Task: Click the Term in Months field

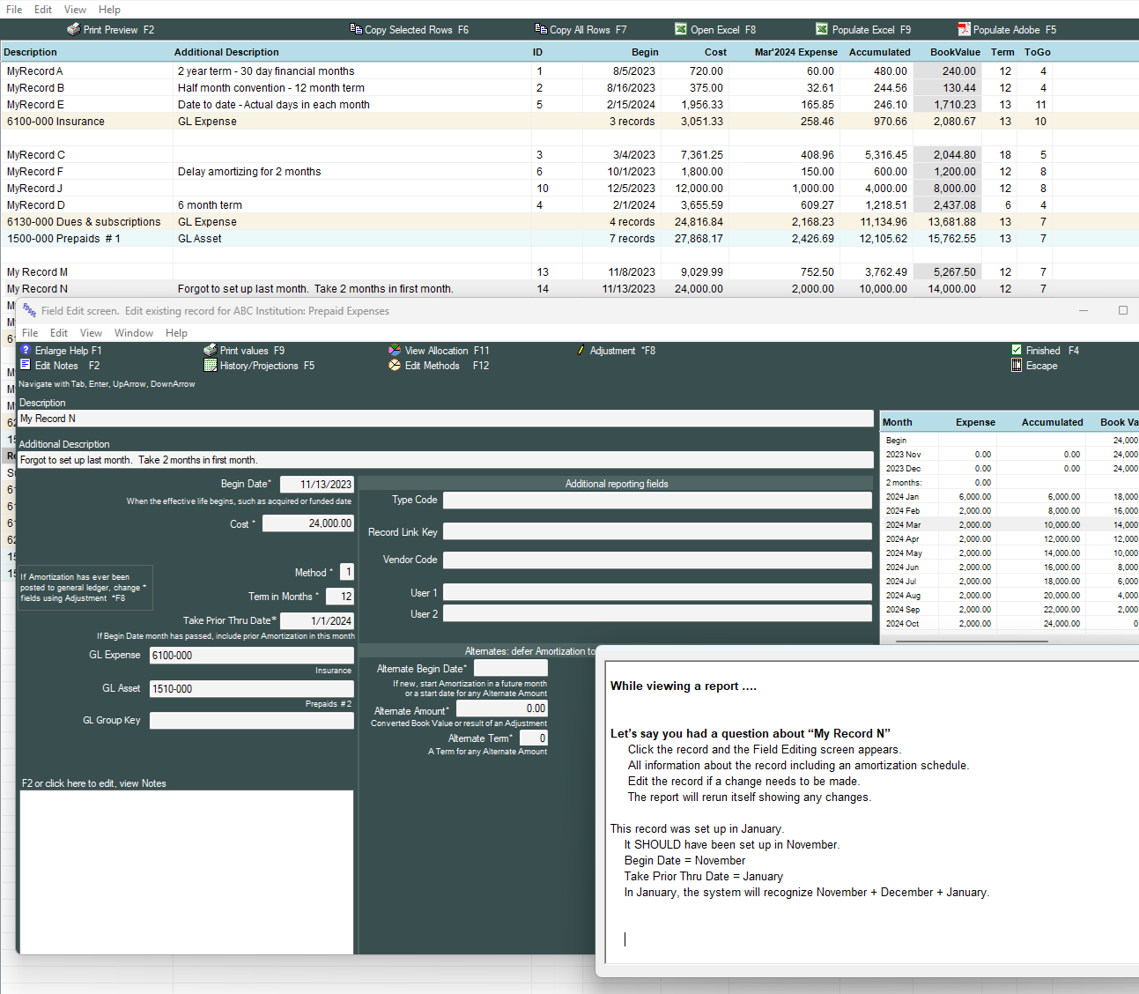Action: 340,597
